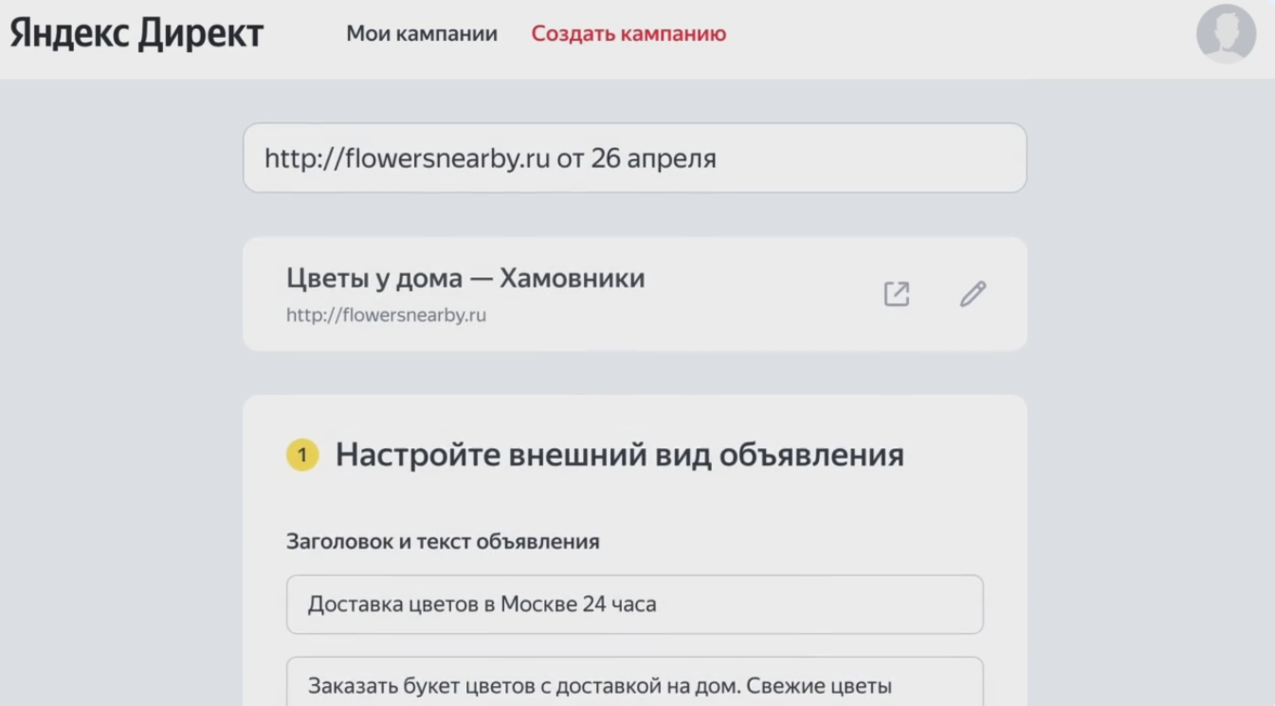Image resolution: width=1275 pixels, height=706 pixels.
Task: Open ad preview via external link icon
Action: [896, 294]
